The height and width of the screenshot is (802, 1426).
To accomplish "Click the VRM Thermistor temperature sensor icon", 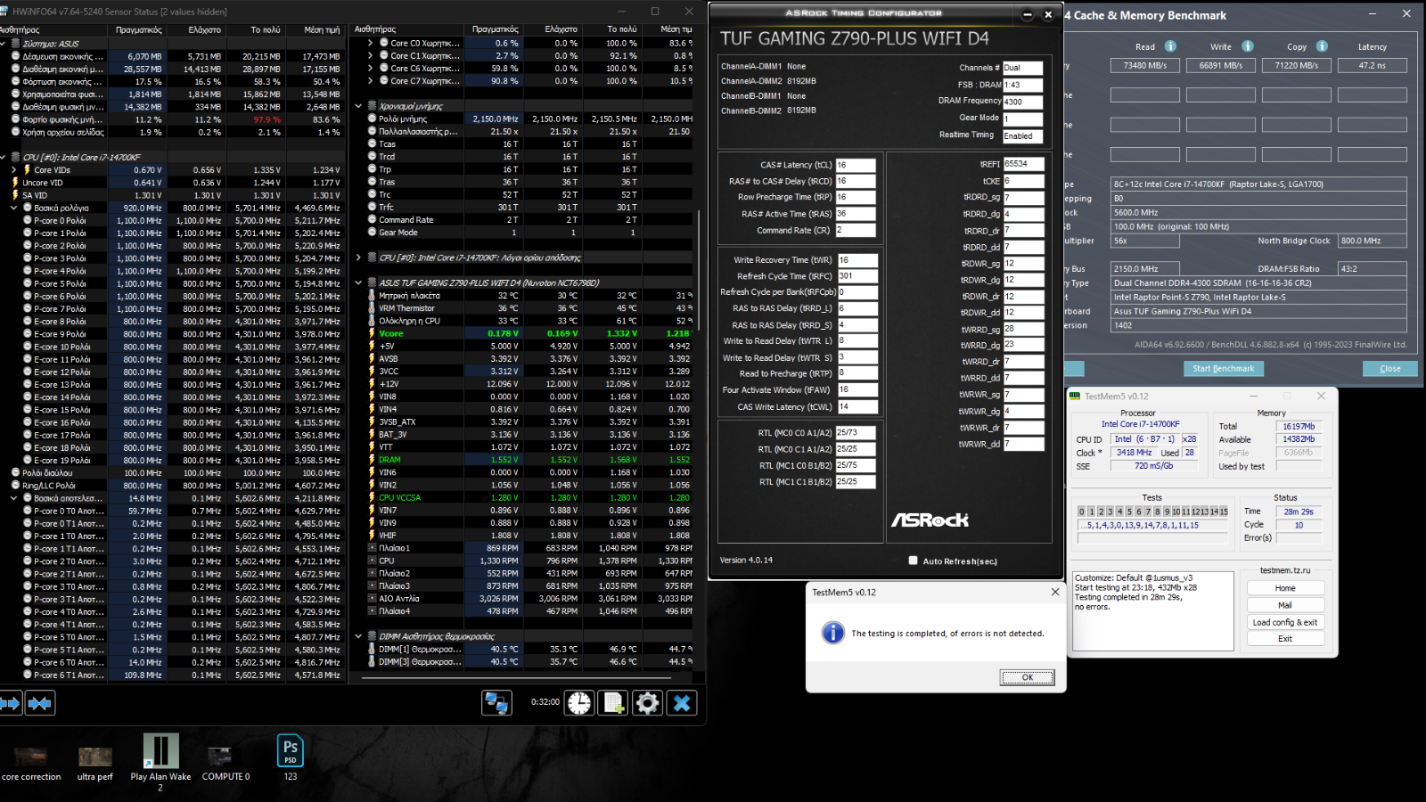I will 372,308.
